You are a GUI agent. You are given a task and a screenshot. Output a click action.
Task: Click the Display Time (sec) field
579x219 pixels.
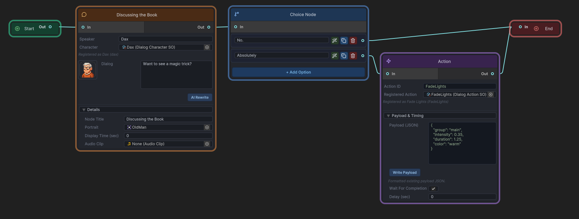point(169,136)
